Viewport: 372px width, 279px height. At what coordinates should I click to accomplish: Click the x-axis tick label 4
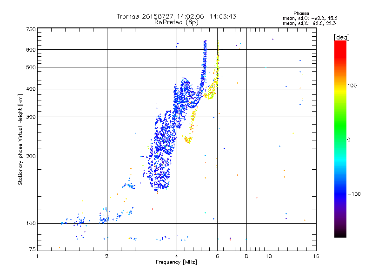(177, 256)
